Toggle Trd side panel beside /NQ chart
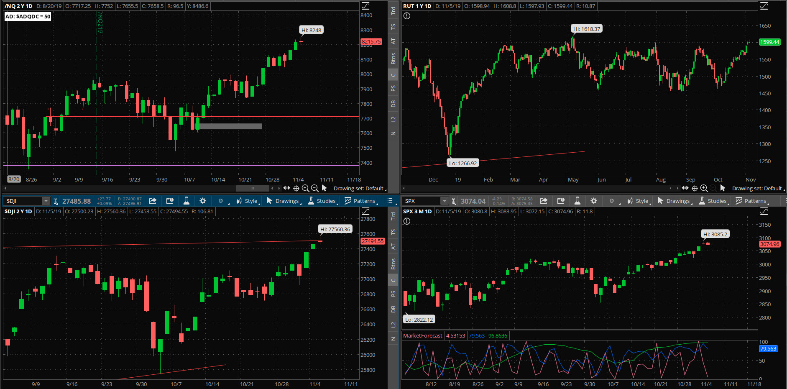Viewport: 787px width, 389px height. [x=393, y=11]
